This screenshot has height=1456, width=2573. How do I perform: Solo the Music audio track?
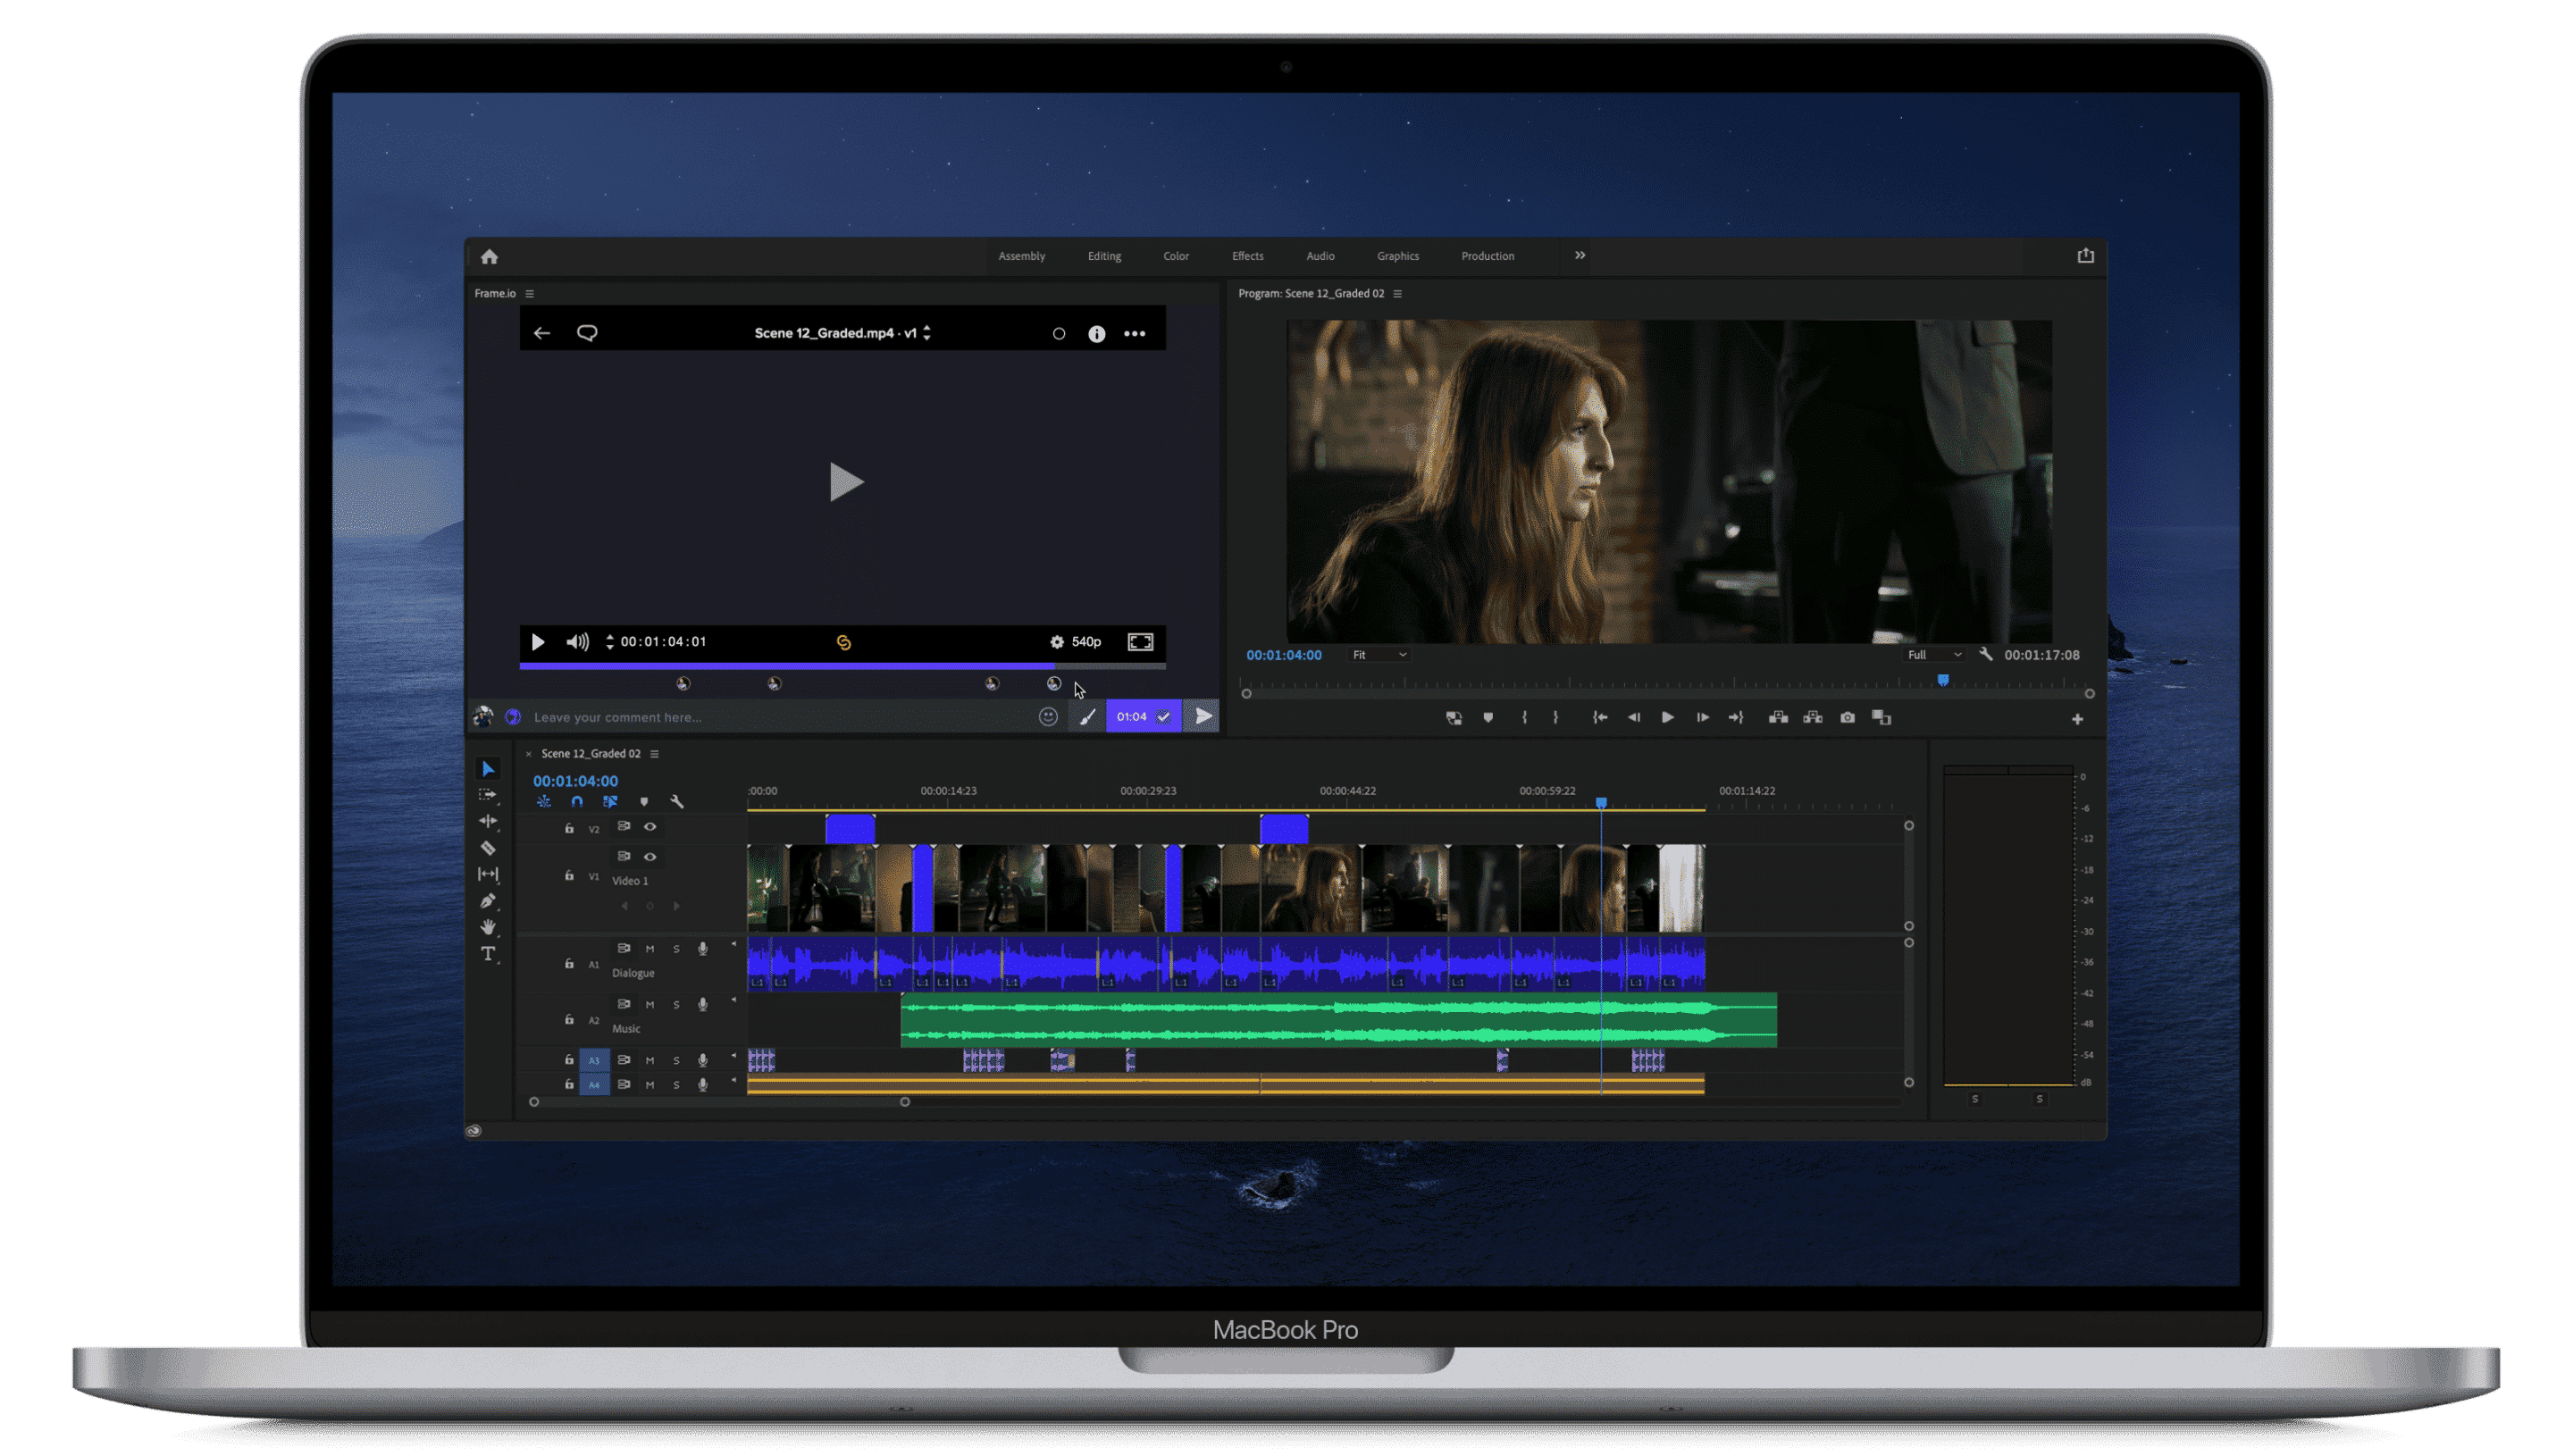click(x=676, y=1005)
